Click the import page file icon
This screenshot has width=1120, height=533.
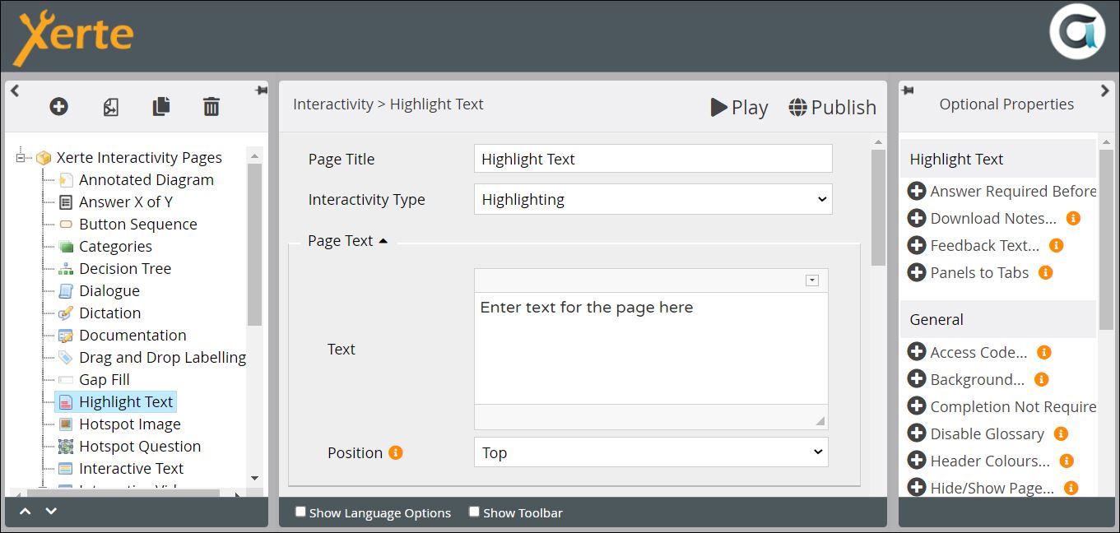tap(110, 106)
